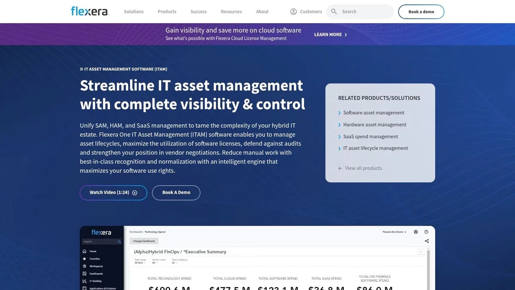Viewport: 515px width, 290px height.
Task: Click into the header Search field
Action: click(x=360, y=12)
